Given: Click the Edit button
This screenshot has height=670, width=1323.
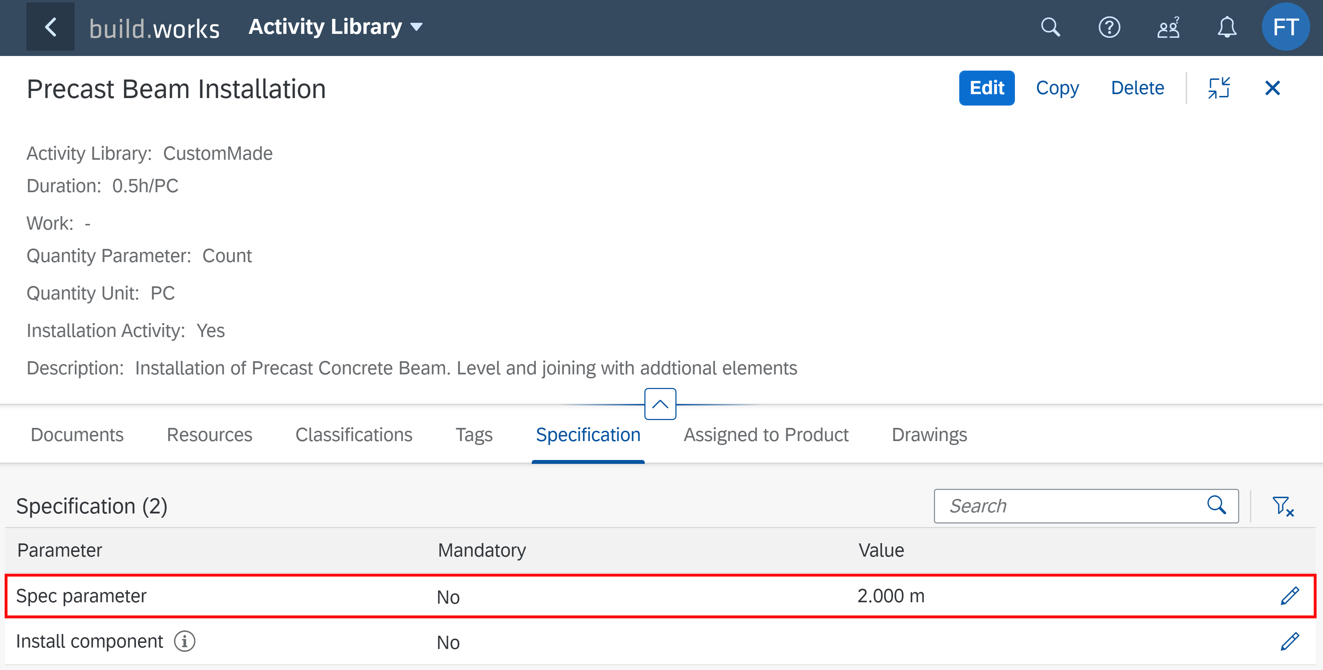Looking at the screenshot, I should [x=987, y=88].
